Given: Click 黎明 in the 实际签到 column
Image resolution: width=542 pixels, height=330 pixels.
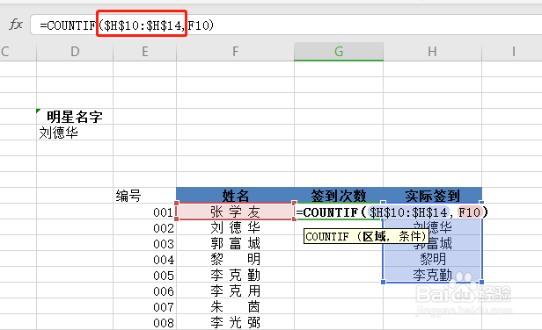Looking at the screenshot, I should 432,259.
